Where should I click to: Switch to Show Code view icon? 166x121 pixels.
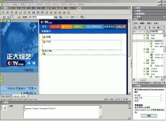coord(4,17)
